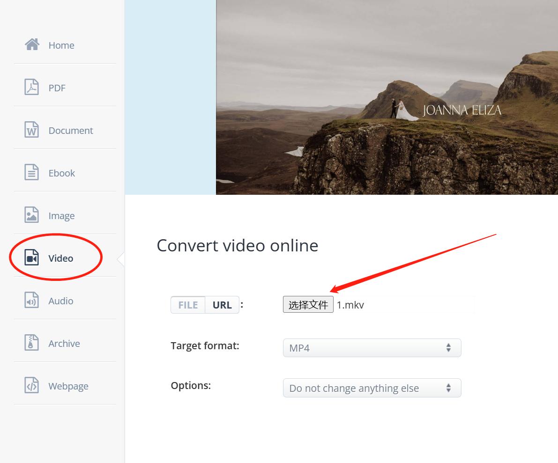Click the Audio speaker icon

pyautogui.click(x=31, y=301)
